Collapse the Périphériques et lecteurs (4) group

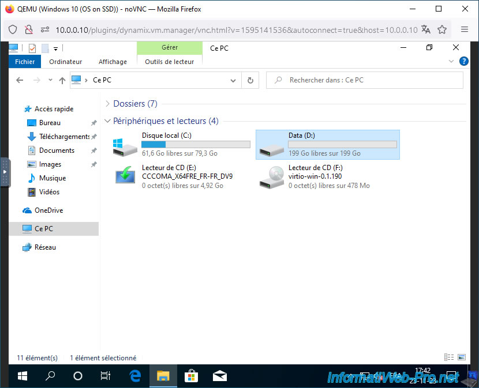click(107, 121)
